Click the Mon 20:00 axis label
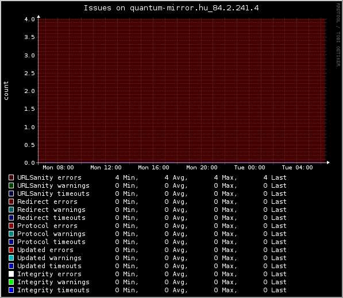The width and height of the screenshot is (343, 298). pyautogui.click(x=202, y=168)
